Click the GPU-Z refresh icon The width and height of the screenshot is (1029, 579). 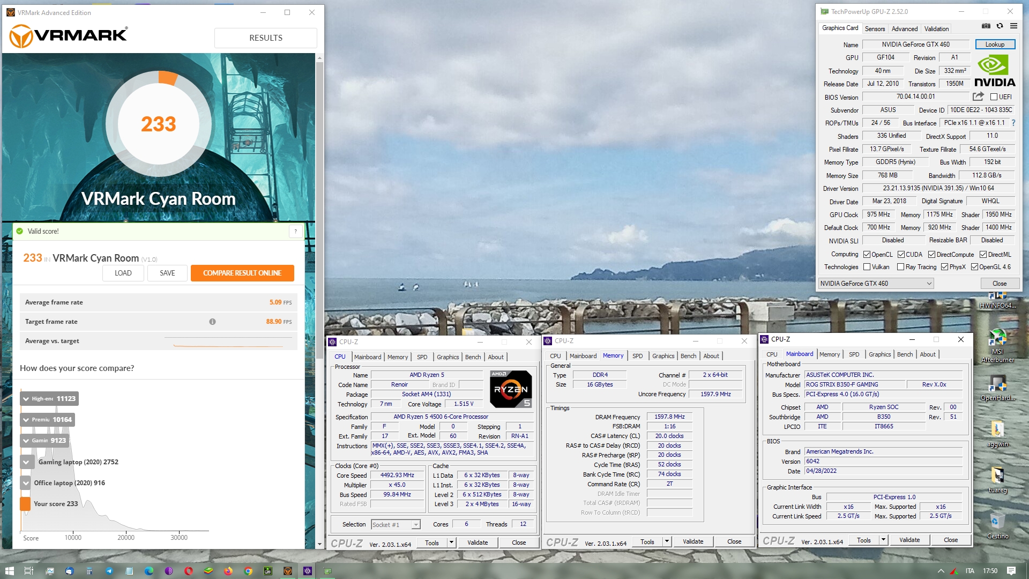pos(1000,26)
